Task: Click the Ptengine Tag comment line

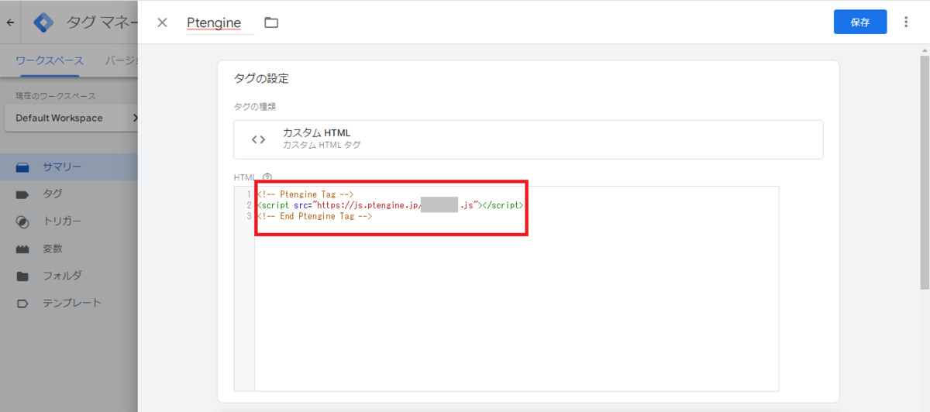Action: pyautogui.click(x=305, y=194)
